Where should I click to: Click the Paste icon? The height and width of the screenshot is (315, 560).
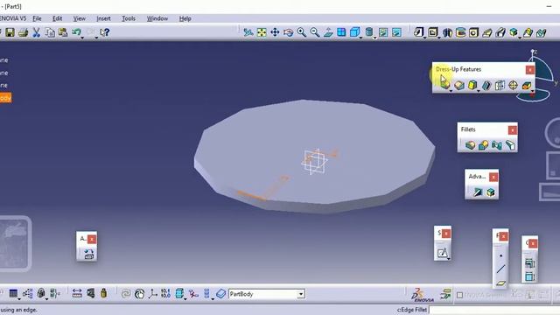coord(63,32)
